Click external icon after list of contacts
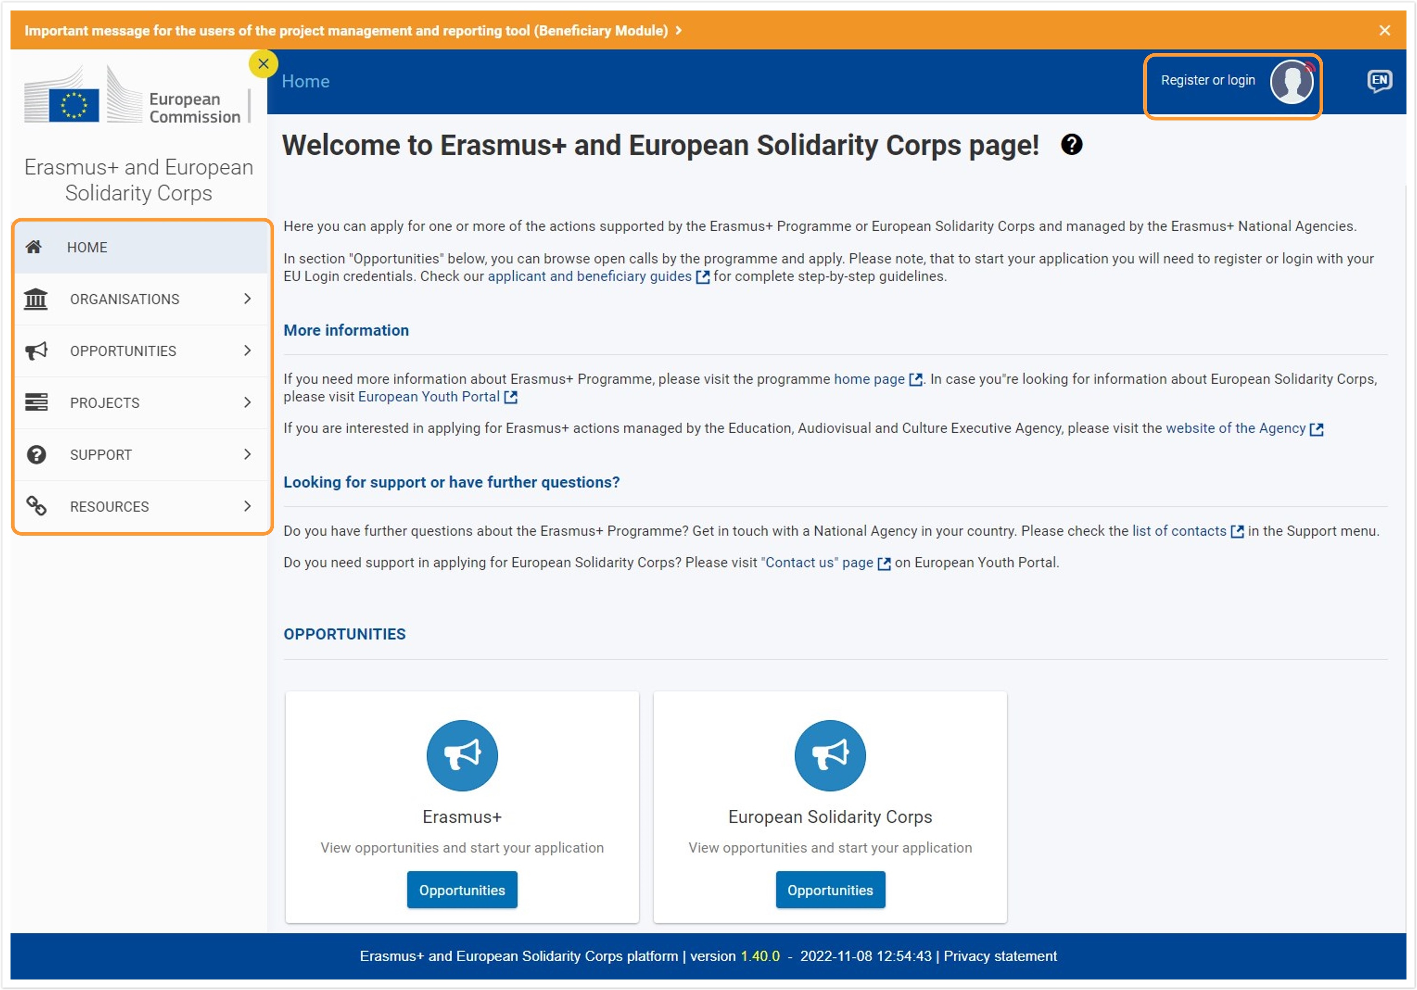This screenshot has width=1417, height=990. tap(1237, 532)
